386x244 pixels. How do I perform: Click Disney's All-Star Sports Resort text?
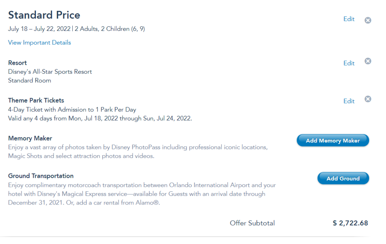pyautogui.click(x=50, y=72)
